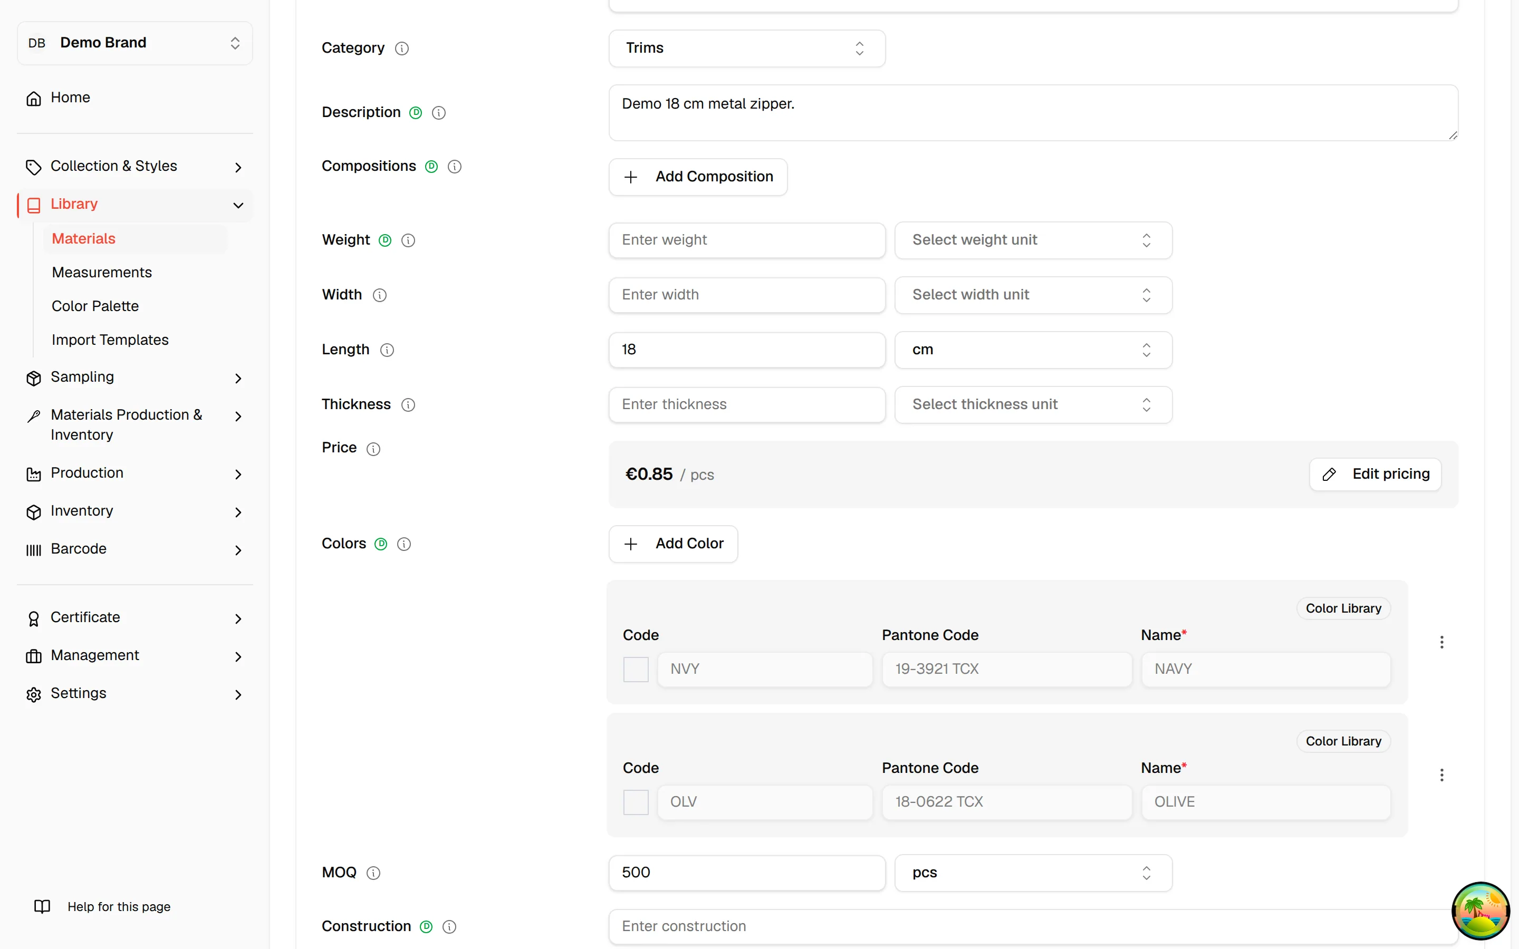Go to the Home page
Image resolution: width=1519 pixels, height=949 pixels.
(135, 98)
